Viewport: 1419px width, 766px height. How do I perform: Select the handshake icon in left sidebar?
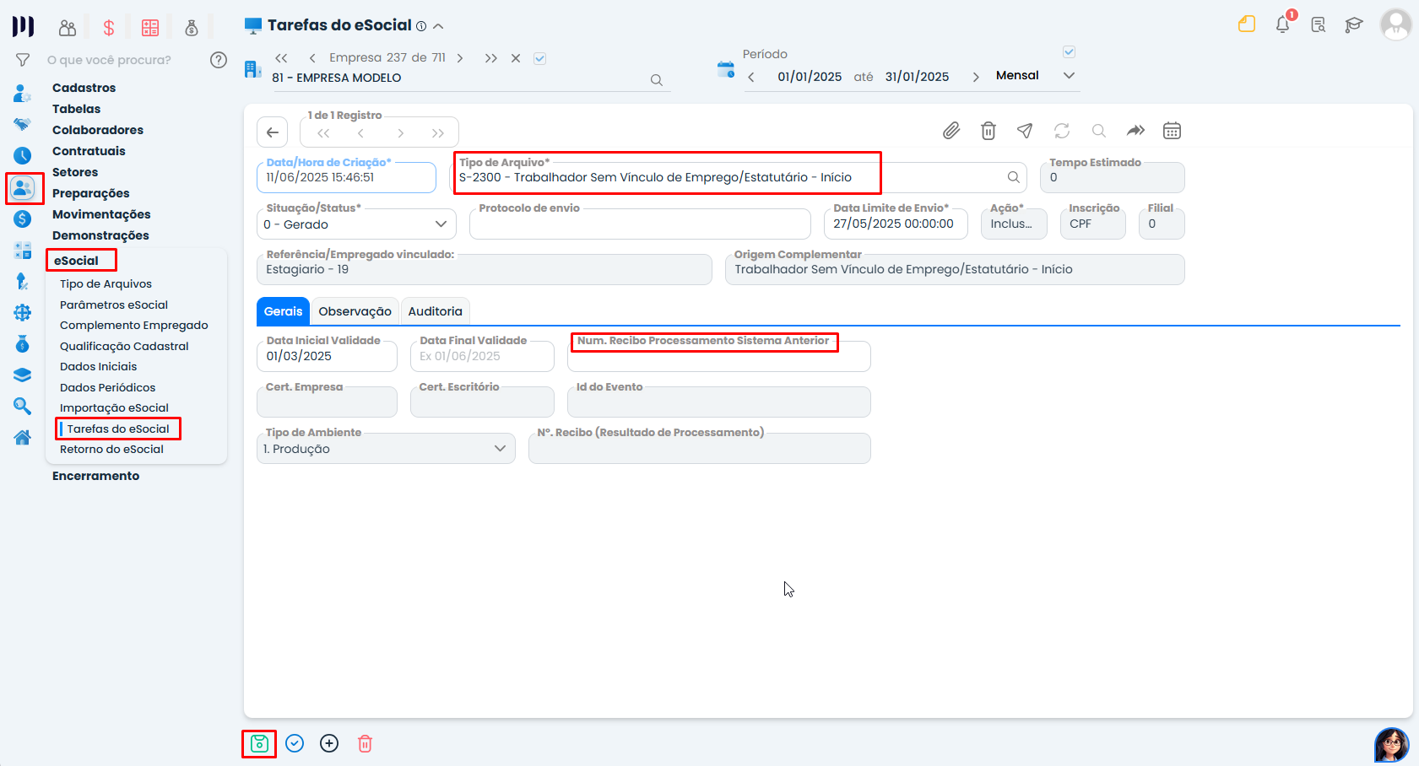click(x=23, y=124)
